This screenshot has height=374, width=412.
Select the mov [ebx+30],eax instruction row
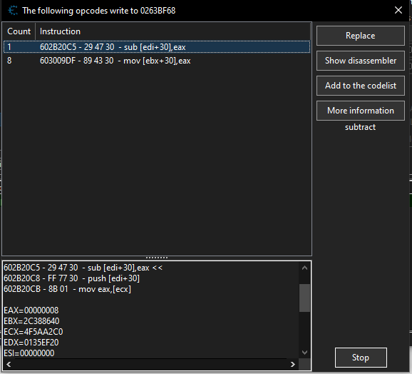pos(157,61)
